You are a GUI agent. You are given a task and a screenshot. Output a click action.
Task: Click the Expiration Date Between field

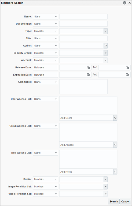(x=45, y=75)
